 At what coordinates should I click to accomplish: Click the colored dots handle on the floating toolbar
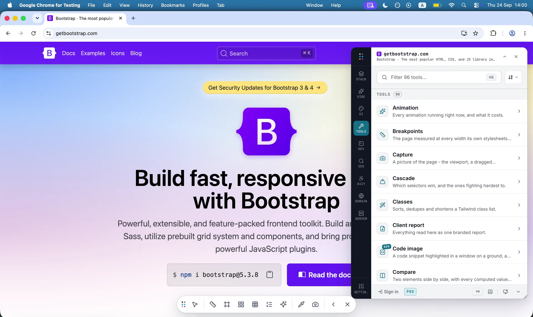coord(183,305)
